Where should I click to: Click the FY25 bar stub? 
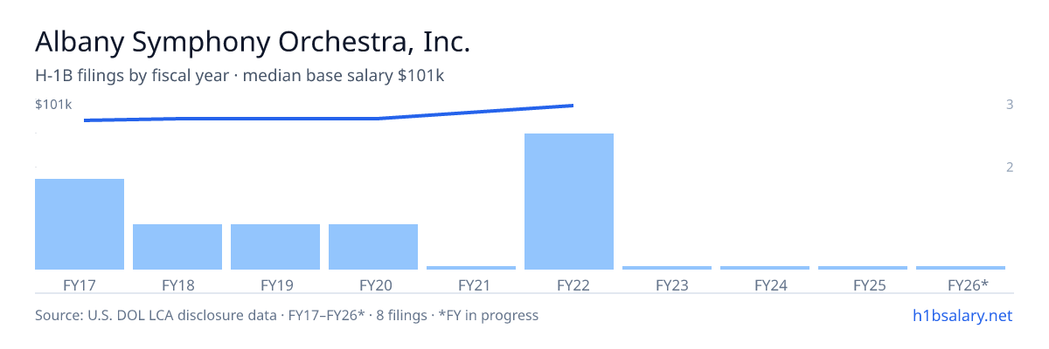tap(863, 268)
